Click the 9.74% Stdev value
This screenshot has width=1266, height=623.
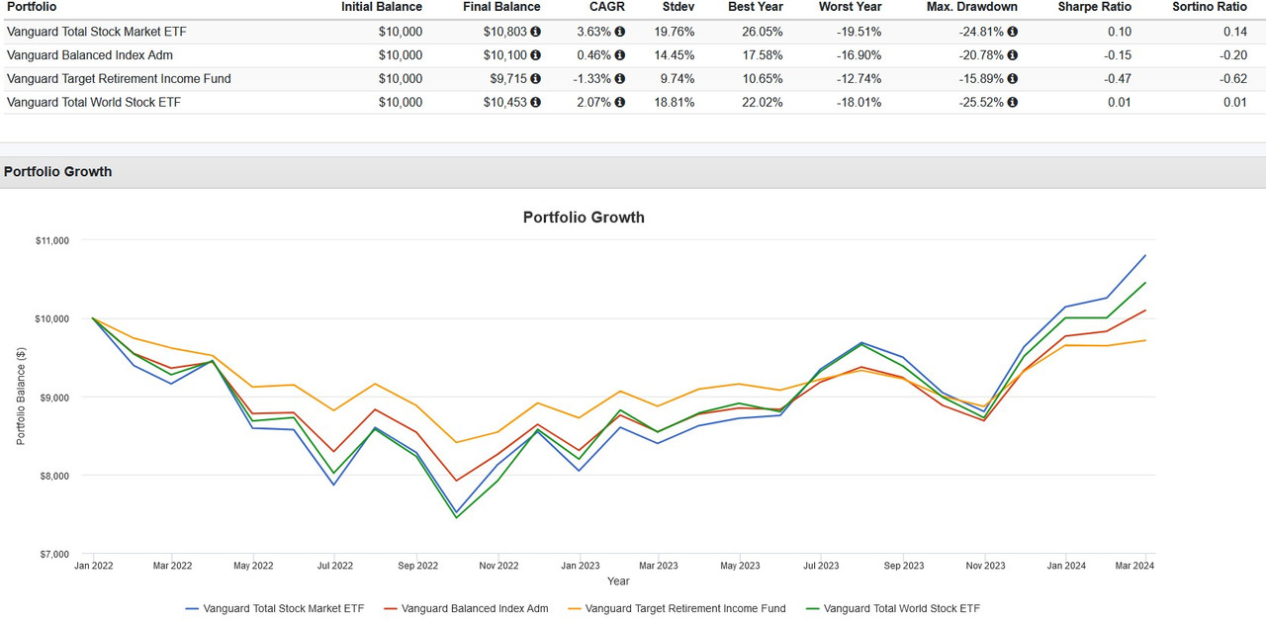pos(678,79)
